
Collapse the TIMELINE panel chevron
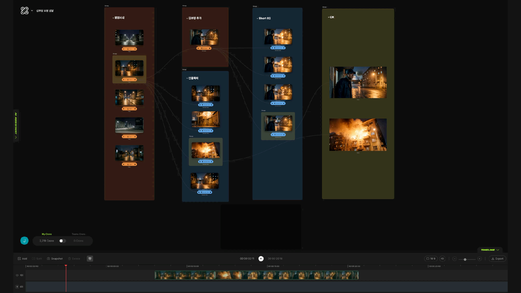498,250
